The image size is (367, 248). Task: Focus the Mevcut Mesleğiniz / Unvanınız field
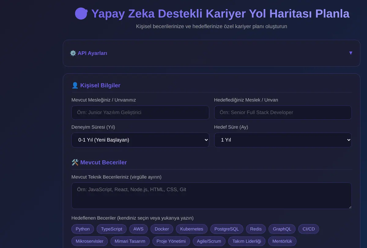pos(140,113)
